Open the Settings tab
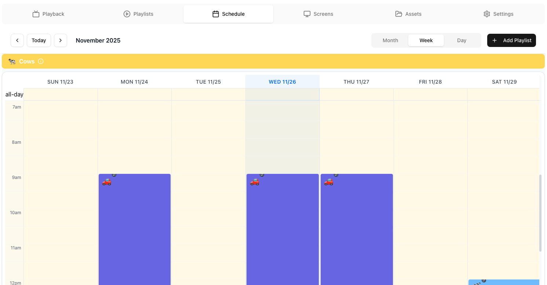This screenshot has height=285, width=547. point(498,14)
